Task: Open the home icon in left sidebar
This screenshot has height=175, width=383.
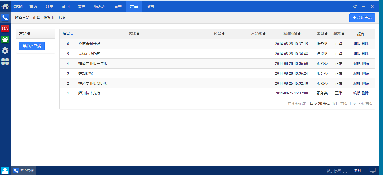Action: coord(5,6)
